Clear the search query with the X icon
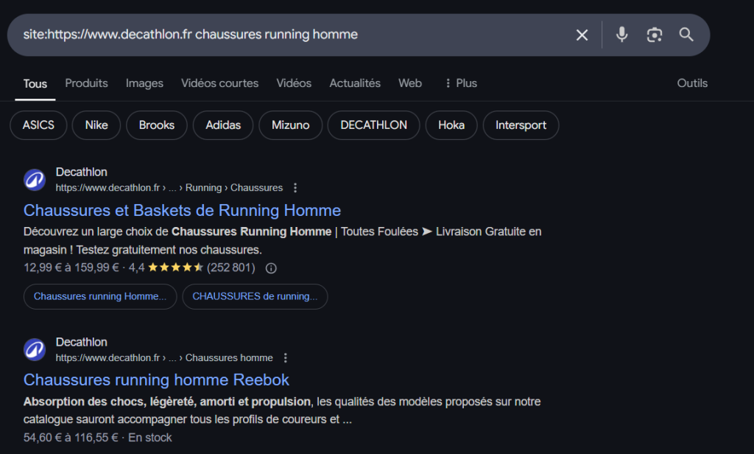Screen dimensions: 754x454 582,35
